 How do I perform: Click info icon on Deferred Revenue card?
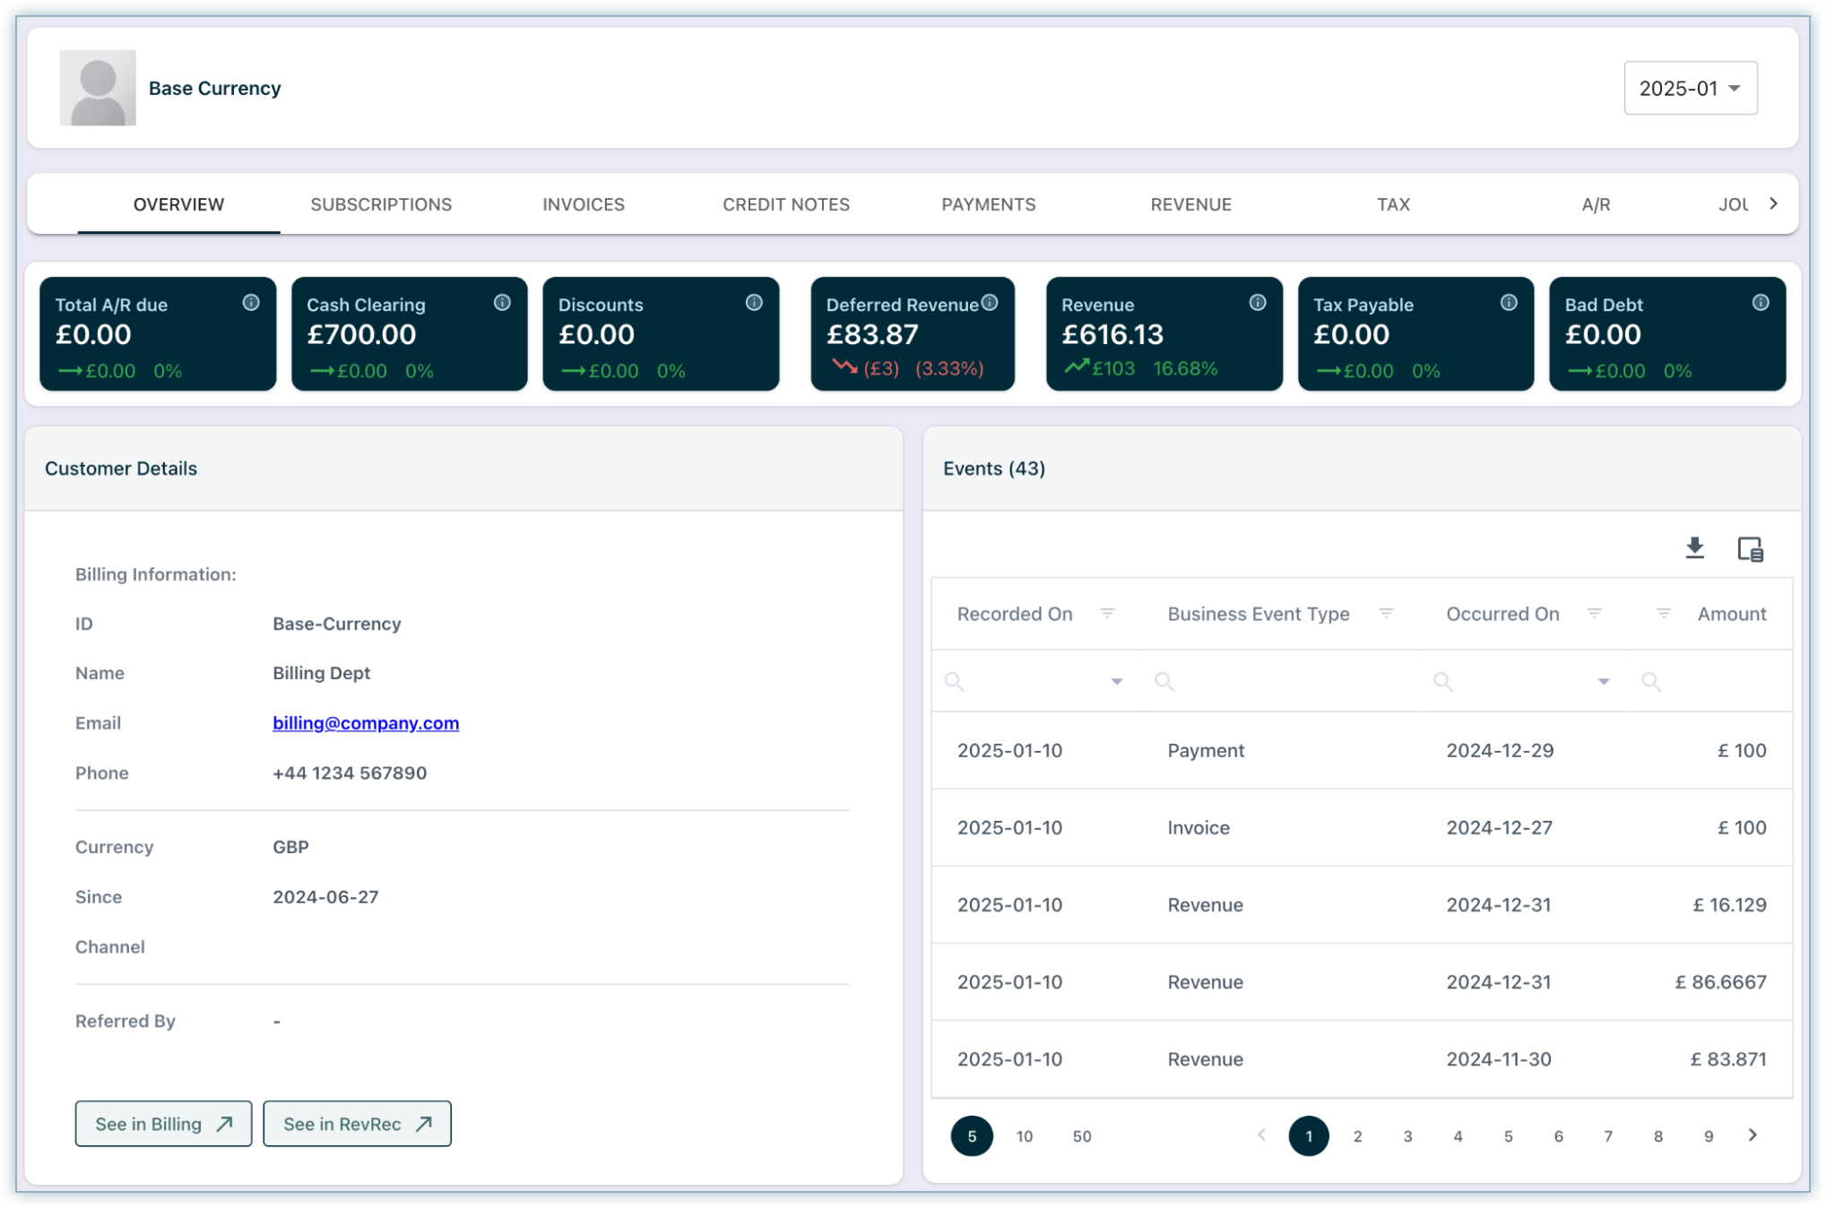point(990,303)
